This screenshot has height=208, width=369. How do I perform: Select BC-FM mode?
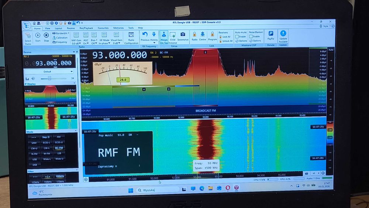click(x=59, y=148)
